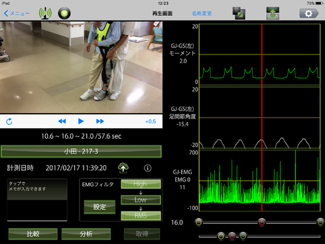325x244 pixels.
Task: Open 名称変更 rename option
Action: click(202, 13)
